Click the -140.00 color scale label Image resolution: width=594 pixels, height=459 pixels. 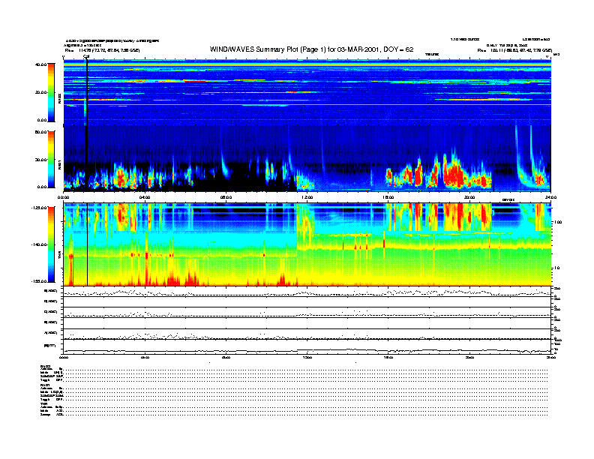(x=39, y=244)
